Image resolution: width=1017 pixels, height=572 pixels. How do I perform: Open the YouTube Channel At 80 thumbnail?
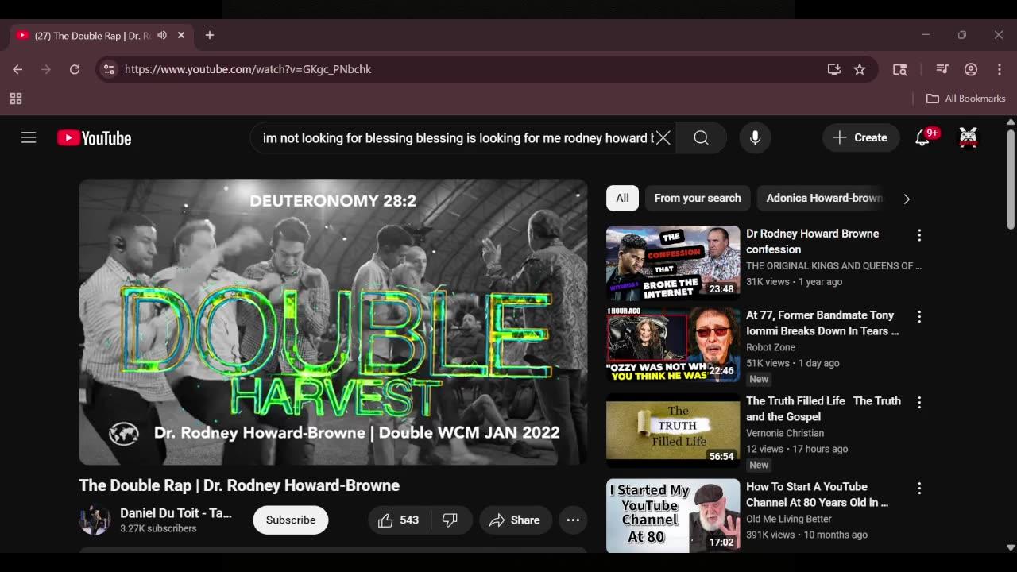click(x=673, y=516)
